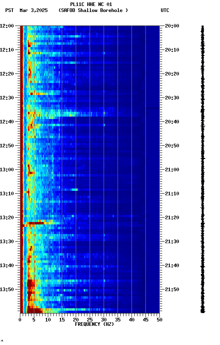Image resolution: width=220 pixels, height=345 pixels.
Task: Click the 20 Hz frequency tick label
Action: [76, 320]
